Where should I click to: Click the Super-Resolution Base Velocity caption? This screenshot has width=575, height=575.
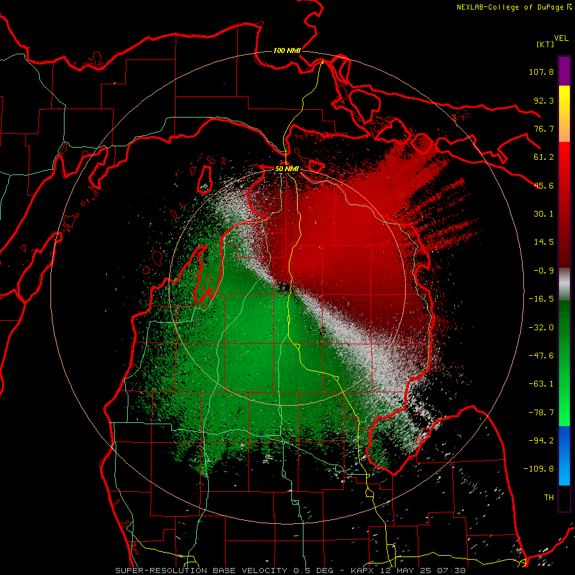coord(291,571)
